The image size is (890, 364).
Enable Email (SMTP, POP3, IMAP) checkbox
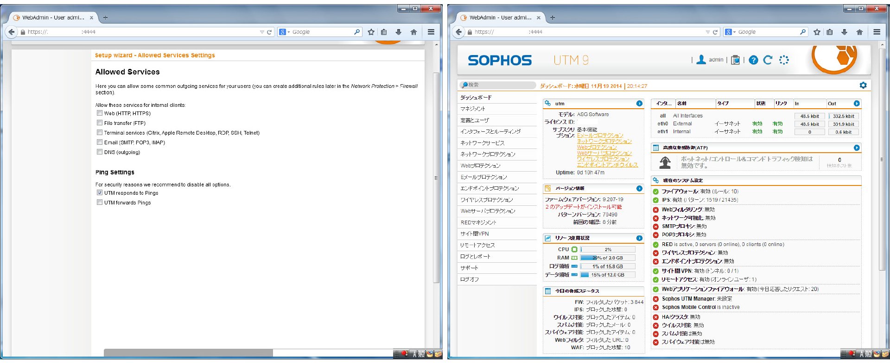[100, 142]
